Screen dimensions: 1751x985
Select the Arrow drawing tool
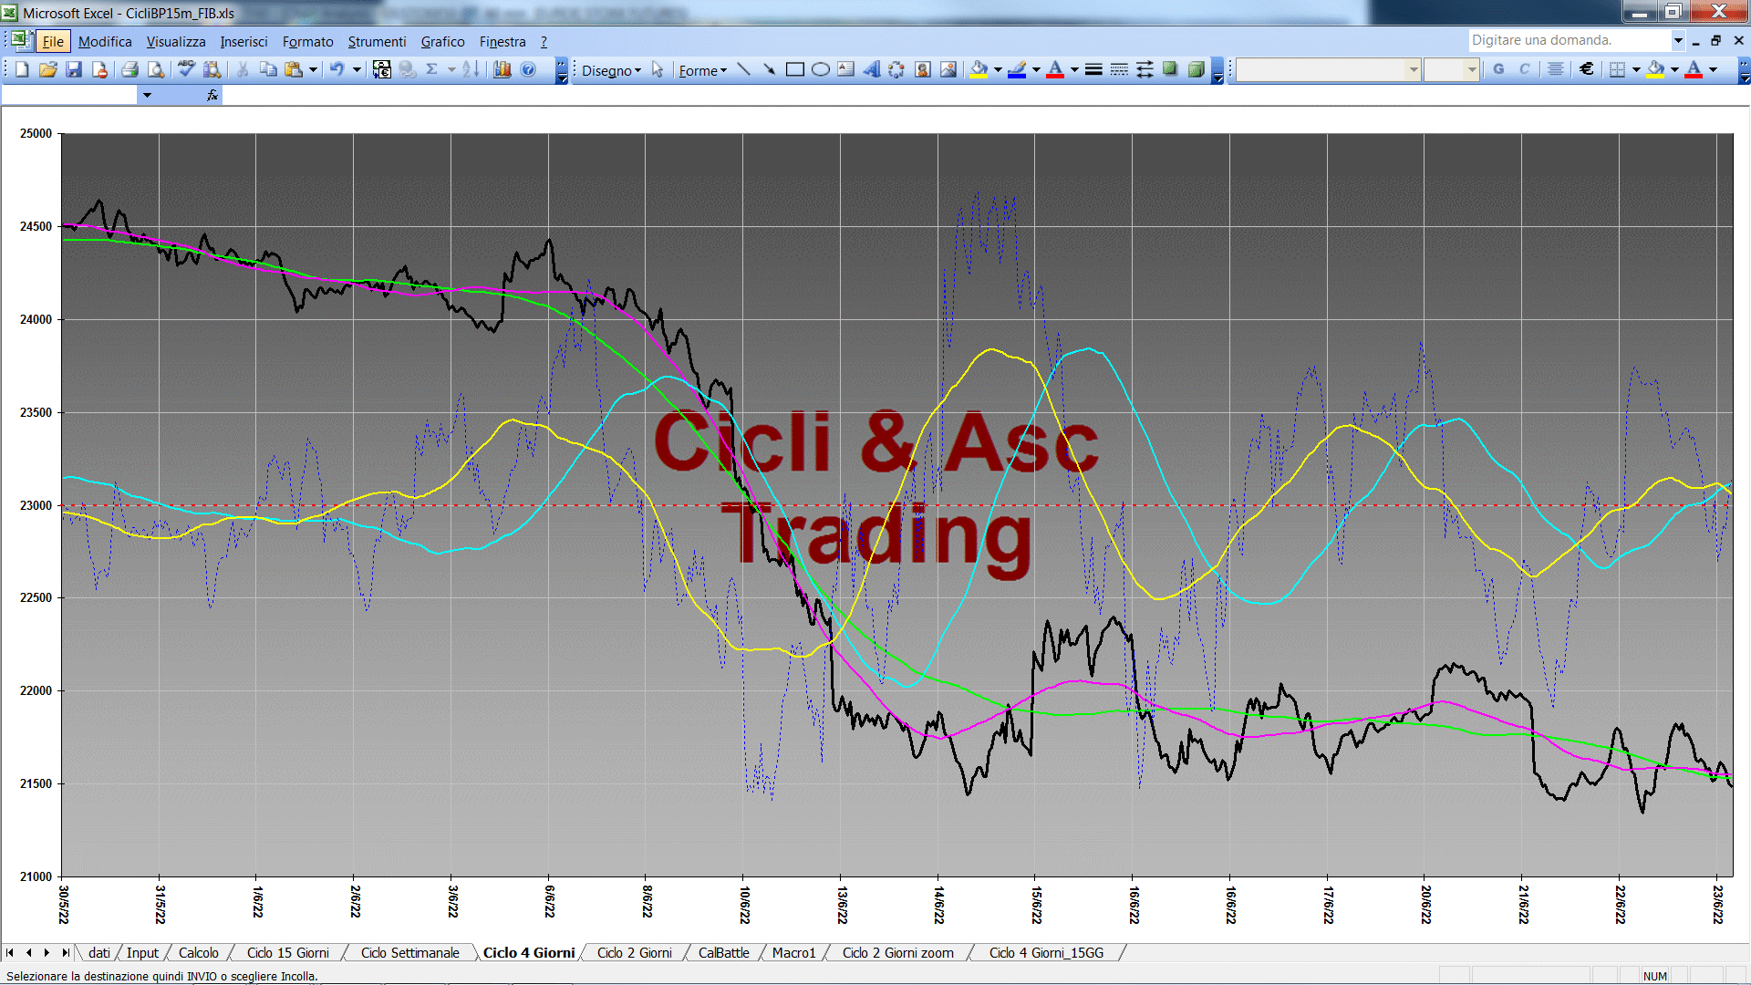click(769, 69)
